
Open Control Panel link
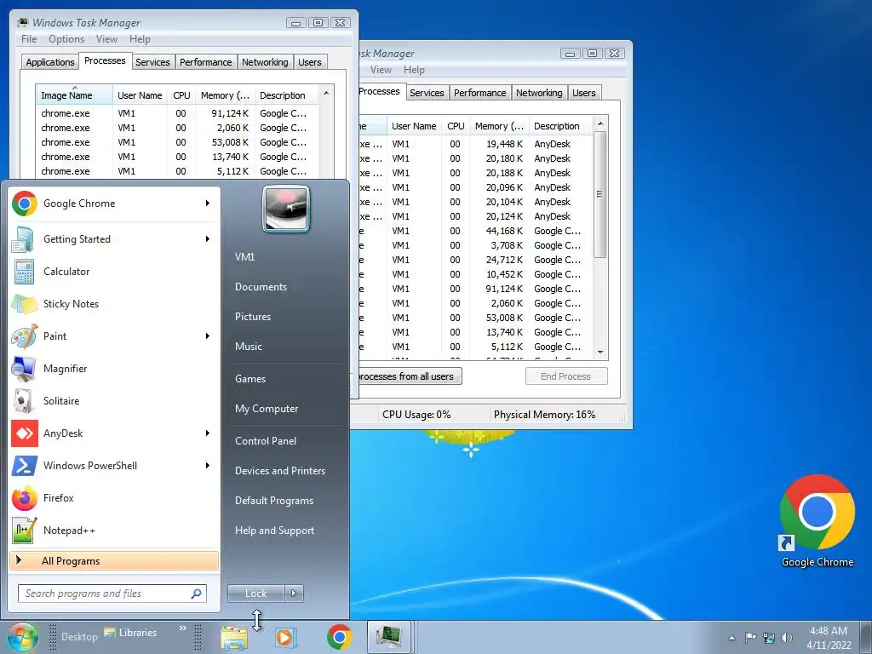pos(266,441)
